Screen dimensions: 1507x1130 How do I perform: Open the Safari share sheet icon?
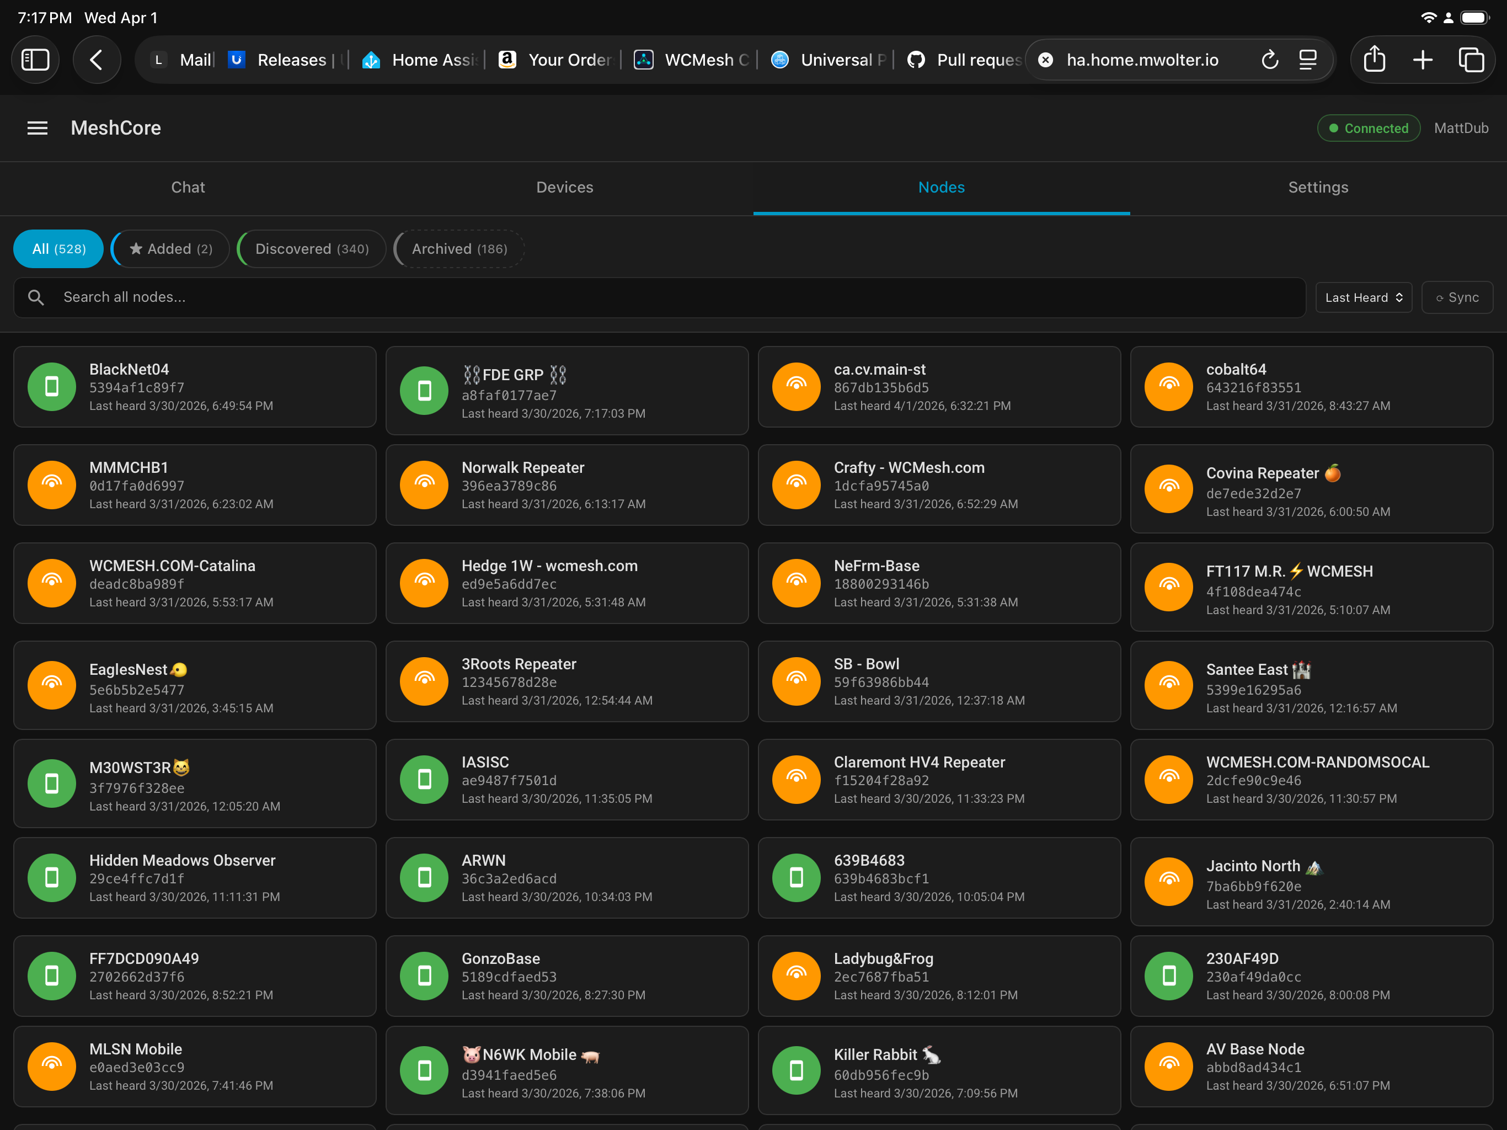click(x=1374, y=59)
